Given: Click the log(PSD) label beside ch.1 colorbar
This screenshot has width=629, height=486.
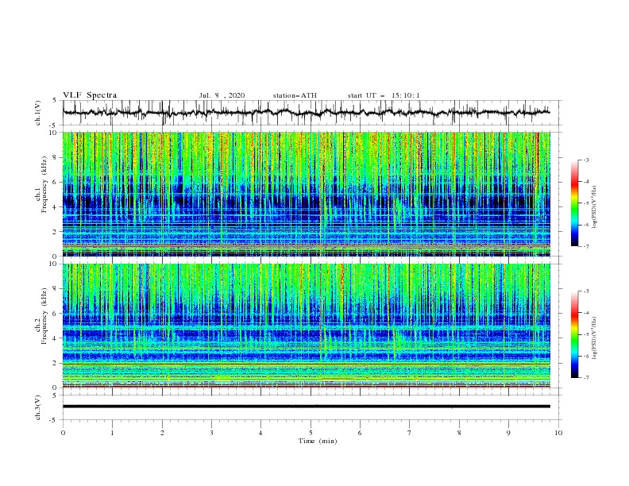Looking at the screenshot, I should point(594,207).
